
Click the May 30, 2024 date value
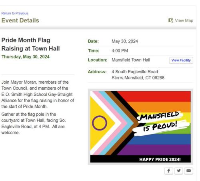click(125, 41)
